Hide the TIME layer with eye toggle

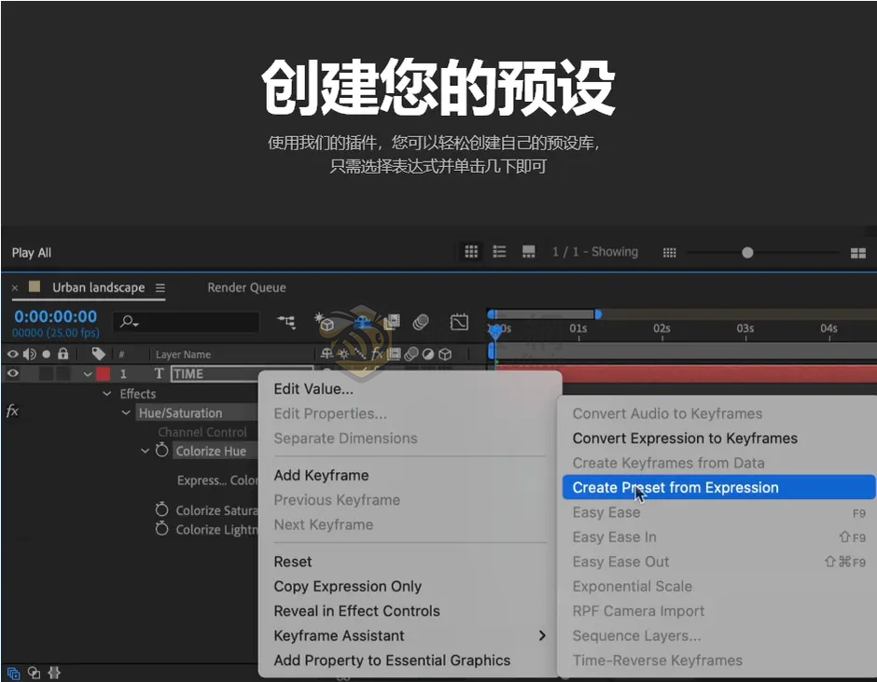(12, 373)
